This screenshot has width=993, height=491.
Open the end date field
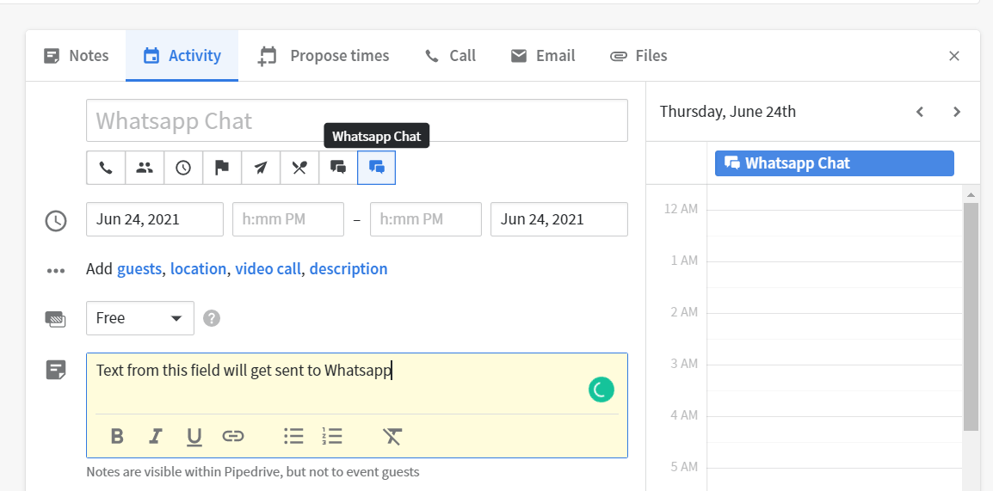559,219
